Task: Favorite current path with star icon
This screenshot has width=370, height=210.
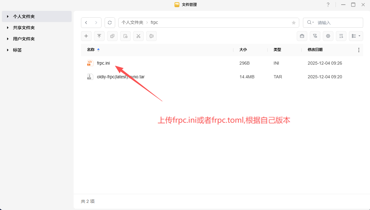Action: point(294,23)
